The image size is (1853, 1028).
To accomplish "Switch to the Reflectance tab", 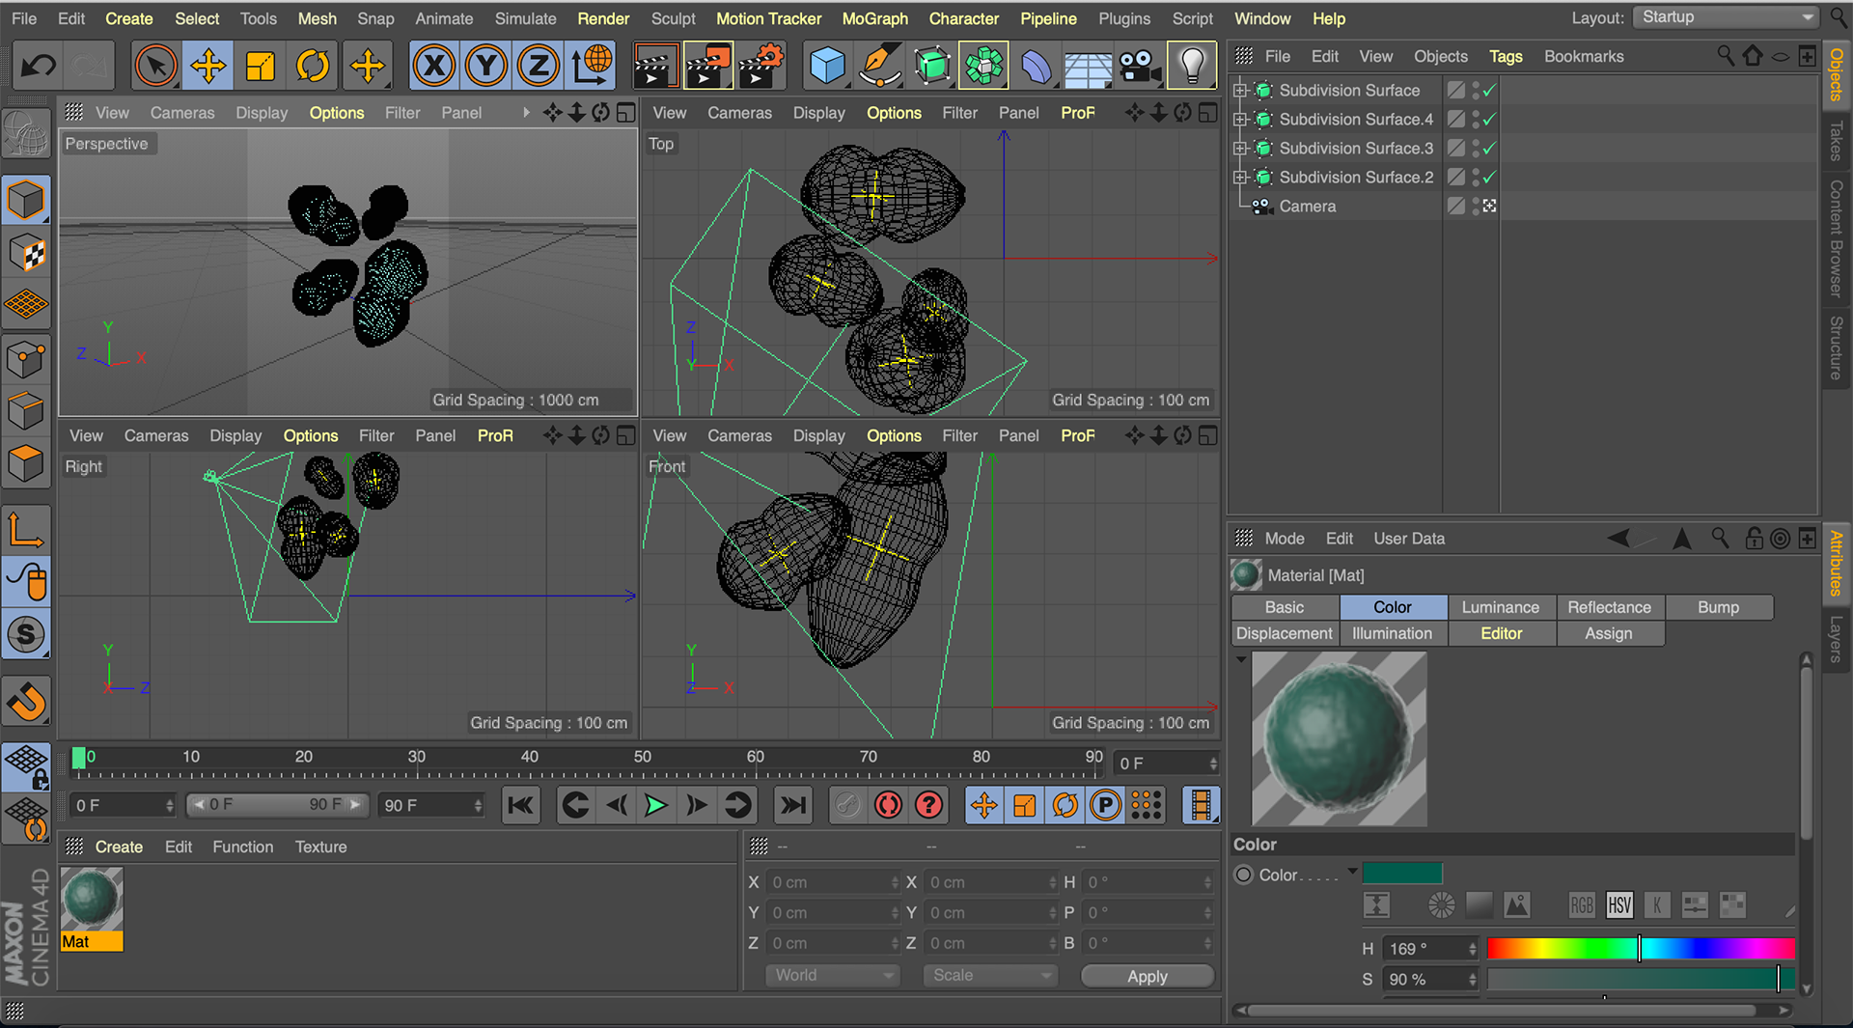I will pos(1609,607).
